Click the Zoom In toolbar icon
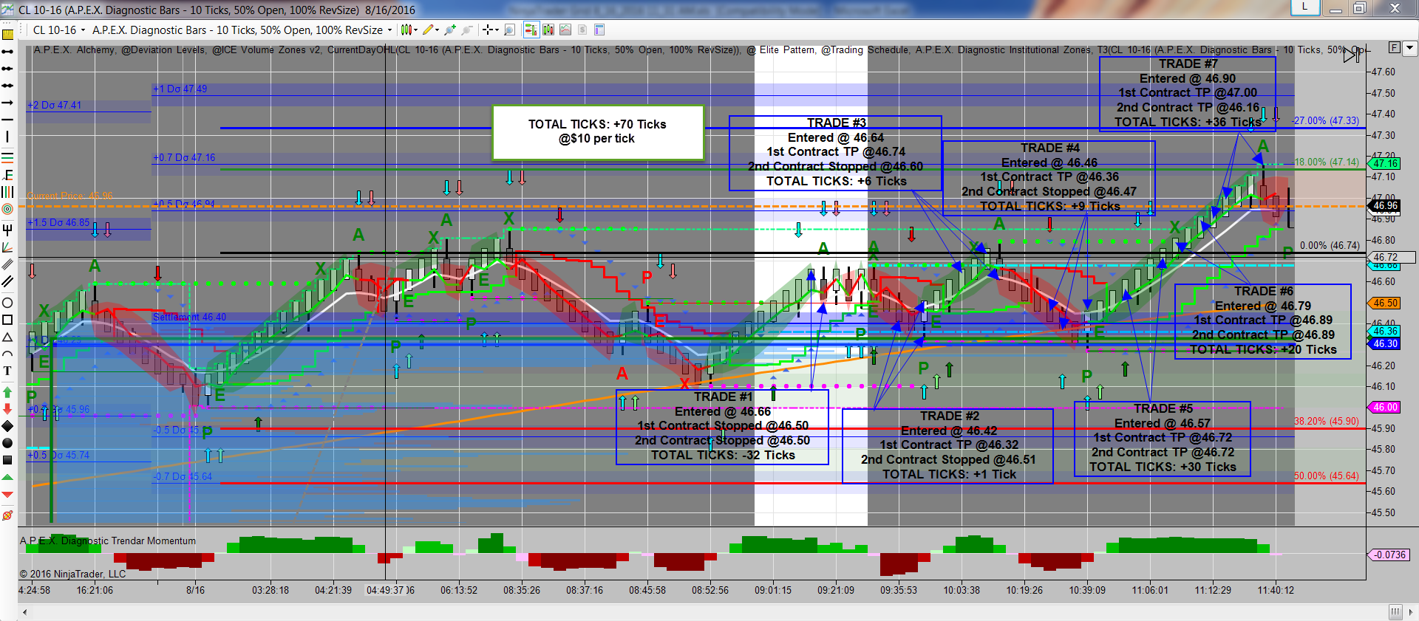1419x621 pixels. point(449,30)
